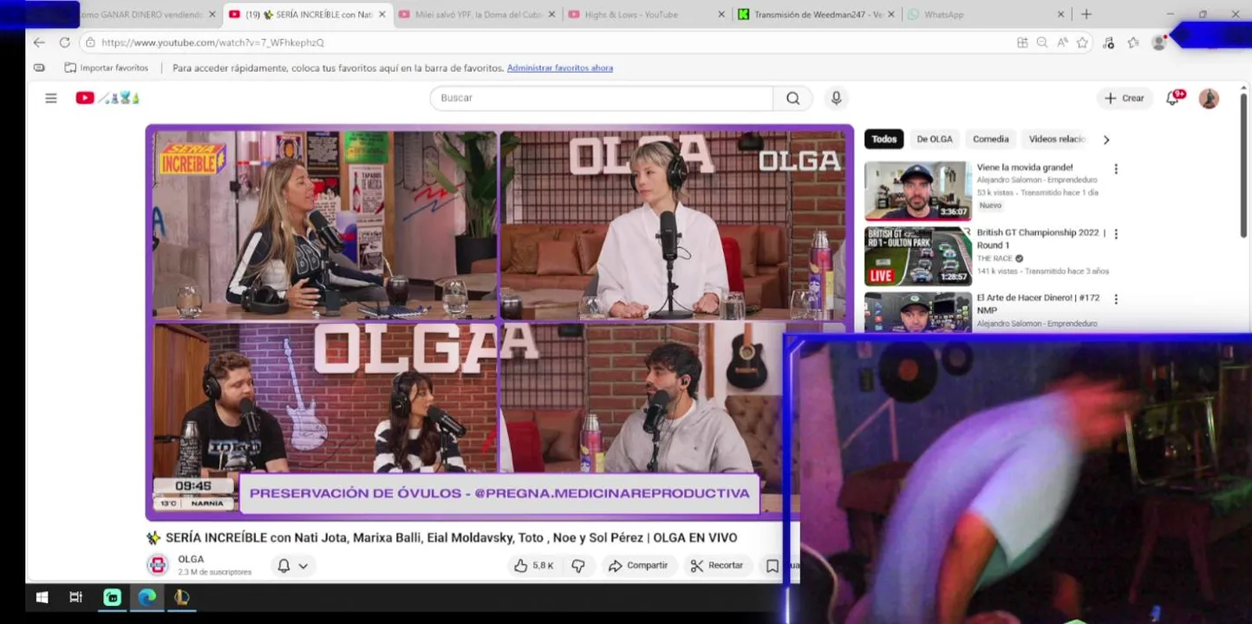Open options for British GT Championship video

(1116, 234)
